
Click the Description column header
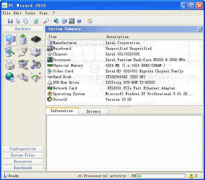pos(150,37)
